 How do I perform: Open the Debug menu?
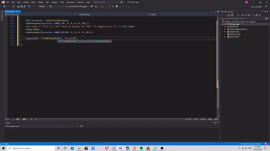tap(40, 2)
